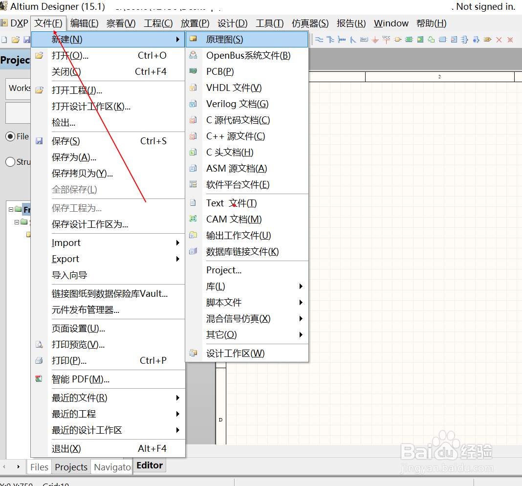Screen dimensions: 522x486
Task: Open the 工具(T) menu
Action: point(269,23)
